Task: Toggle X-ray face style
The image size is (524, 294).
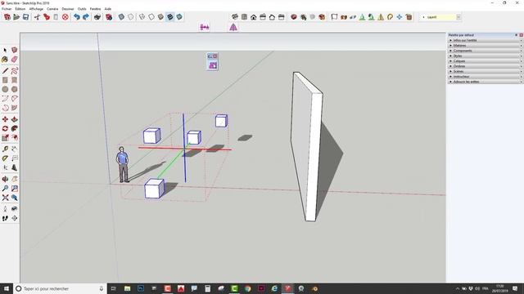Action: coord(121,17)
